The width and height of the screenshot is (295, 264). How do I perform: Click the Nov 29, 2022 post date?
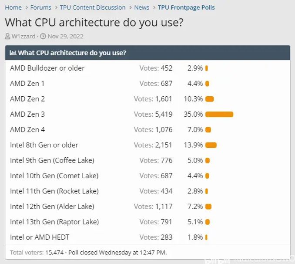(65, 36)
